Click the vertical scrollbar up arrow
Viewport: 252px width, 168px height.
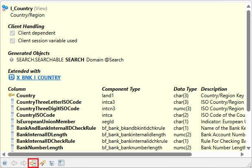click(x=248, y=6)
